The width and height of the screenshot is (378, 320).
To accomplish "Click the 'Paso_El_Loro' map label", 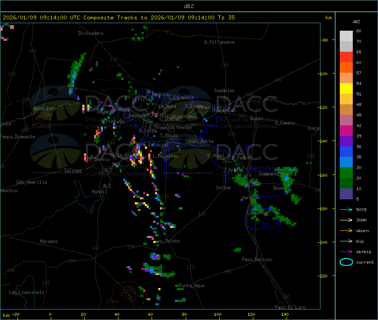I will point(290,307).
